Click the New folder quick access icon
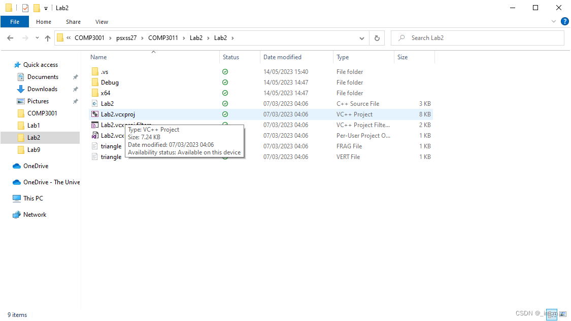The height and width of the screenshot is (321, 571). [37, 8]
